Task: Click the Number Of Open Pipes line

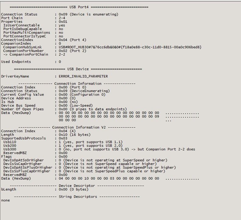Action: coord(64,109)
